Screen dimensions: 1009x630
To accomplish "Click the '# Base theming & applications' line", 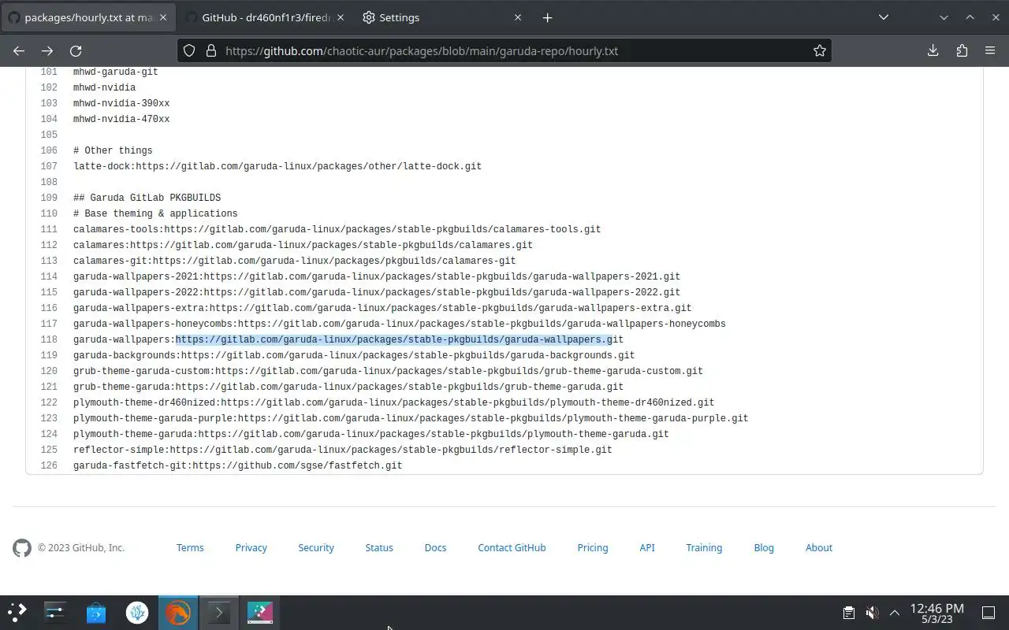I will [155, 213].
